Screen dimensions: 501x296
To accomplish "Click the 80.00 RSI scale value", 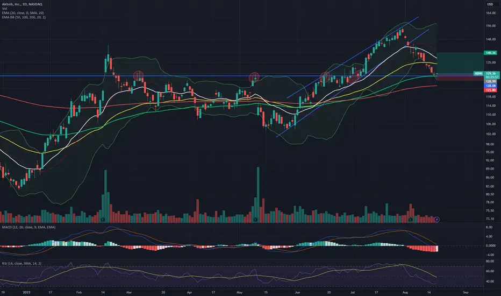I will click(x=490, y=262).
